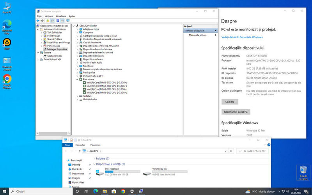Open Coș de reciclare on the desktop

pyautogui.click(x=303, y=172)
